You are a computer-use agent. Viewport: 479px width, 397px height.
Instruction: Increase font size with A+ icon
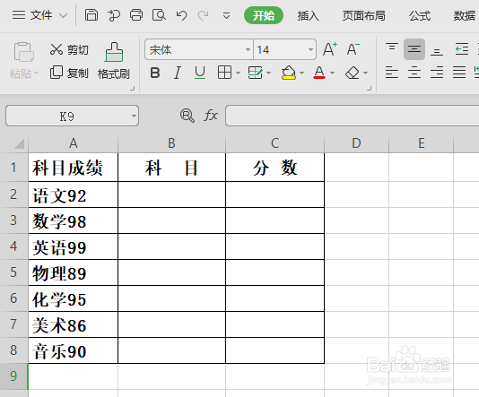[x=329, y=49]
